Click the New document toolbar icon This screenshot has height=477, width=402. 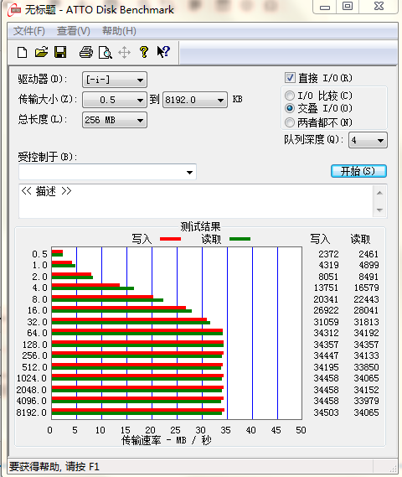coord(22,52)
